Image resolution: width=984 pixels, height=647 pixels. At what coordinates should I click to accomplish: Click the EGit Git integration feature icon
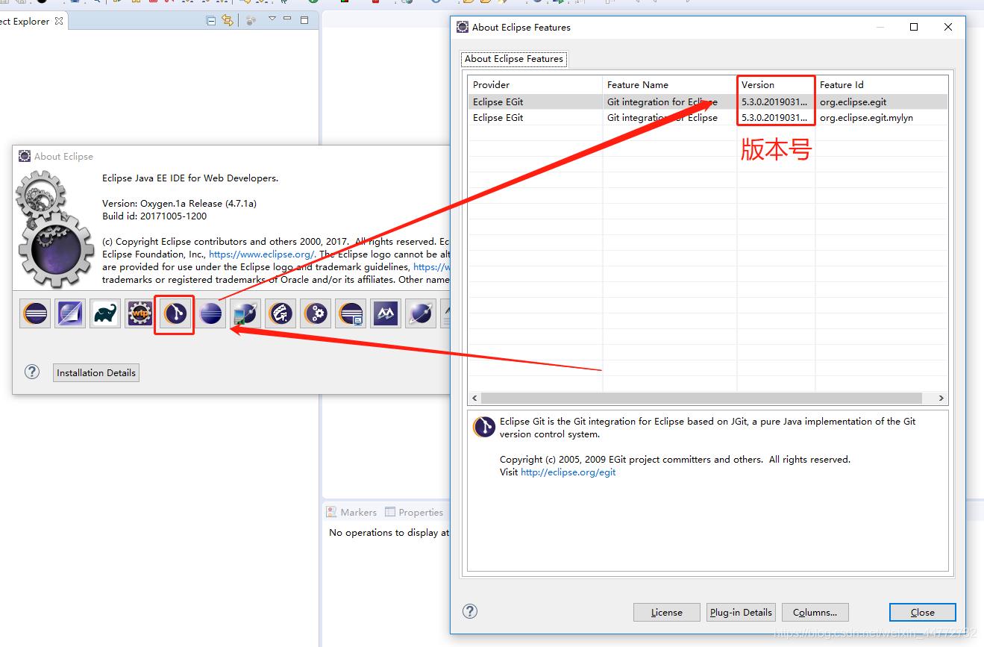pyautogui.click(x=175, y=314)
